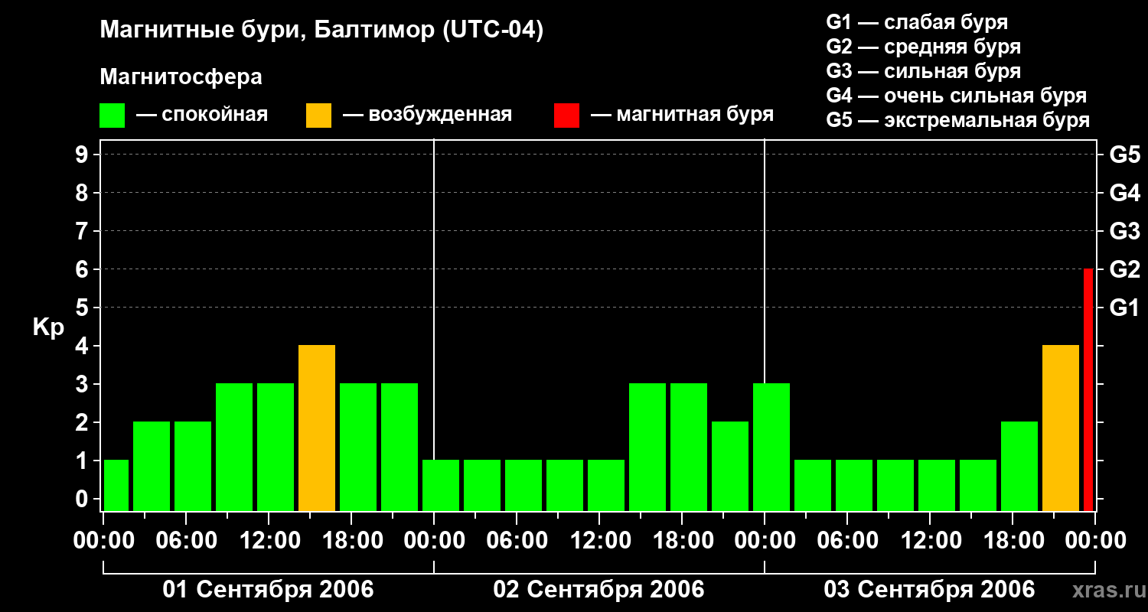Click the green Kp 2 bar on 03 Сентября
Screen dimensions: 1148x612
pyautogui.click(x=1019, y=467)
